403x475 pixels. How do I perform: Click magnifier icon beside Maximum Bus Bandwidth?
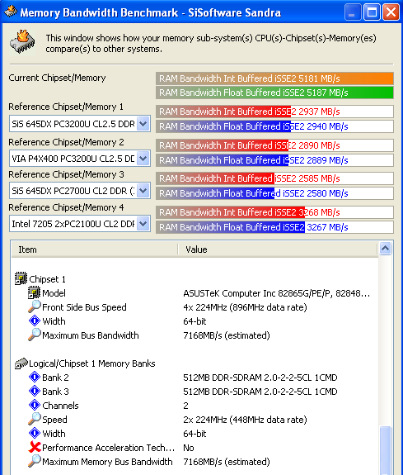(x=34, y=335)
